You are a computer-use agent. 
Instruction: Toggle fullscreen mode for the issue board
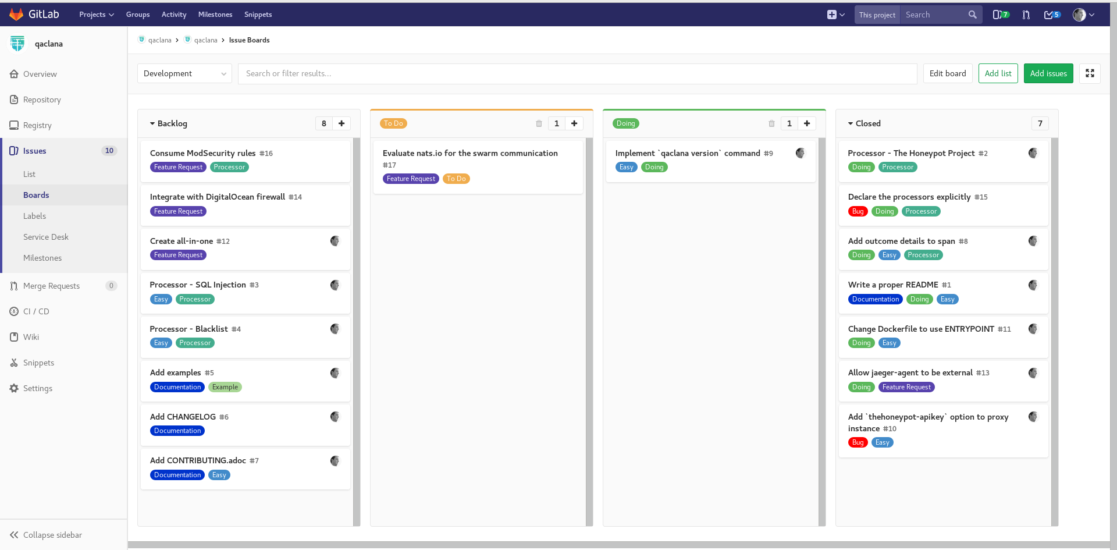(x=1089, y=73)
